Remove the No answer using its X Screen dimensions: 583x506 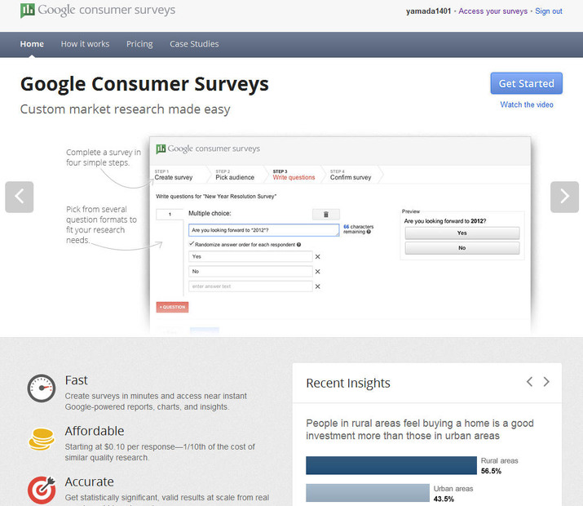(317, 272)
